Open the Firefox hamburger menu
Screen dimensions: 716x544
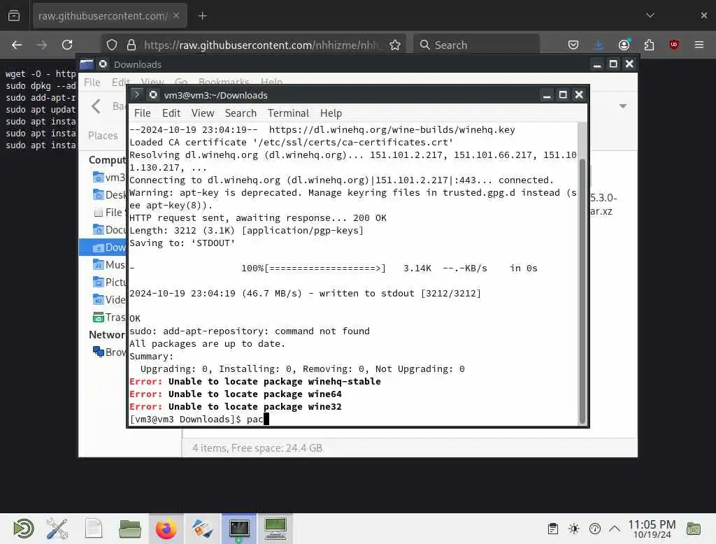tap(699, 45)
